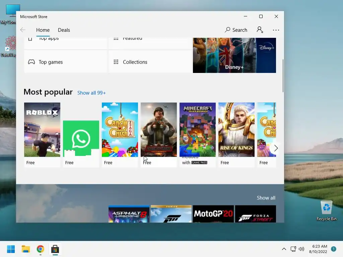This screenshot has height=257, width=343.
Task: Click Microsoft Store taskbar icon
Action: point(55,249)
